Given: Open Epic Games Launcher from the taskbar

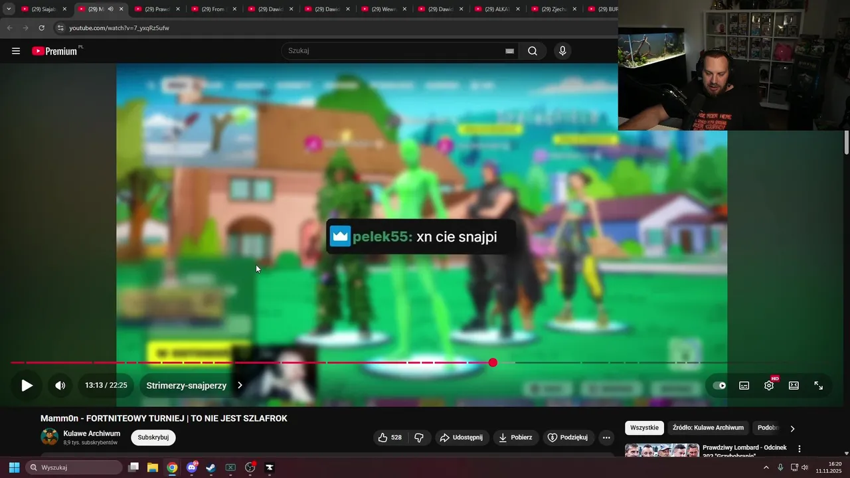Looking at the screenshot, I should pyautogui.click(x=270, y=467).
